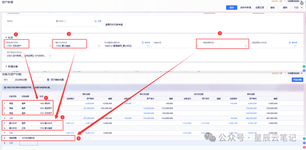The width and height of the screenshot is (306, 150).
Task: Open 多科目 for 减值准备对方科目
Action: pos(293,42)
